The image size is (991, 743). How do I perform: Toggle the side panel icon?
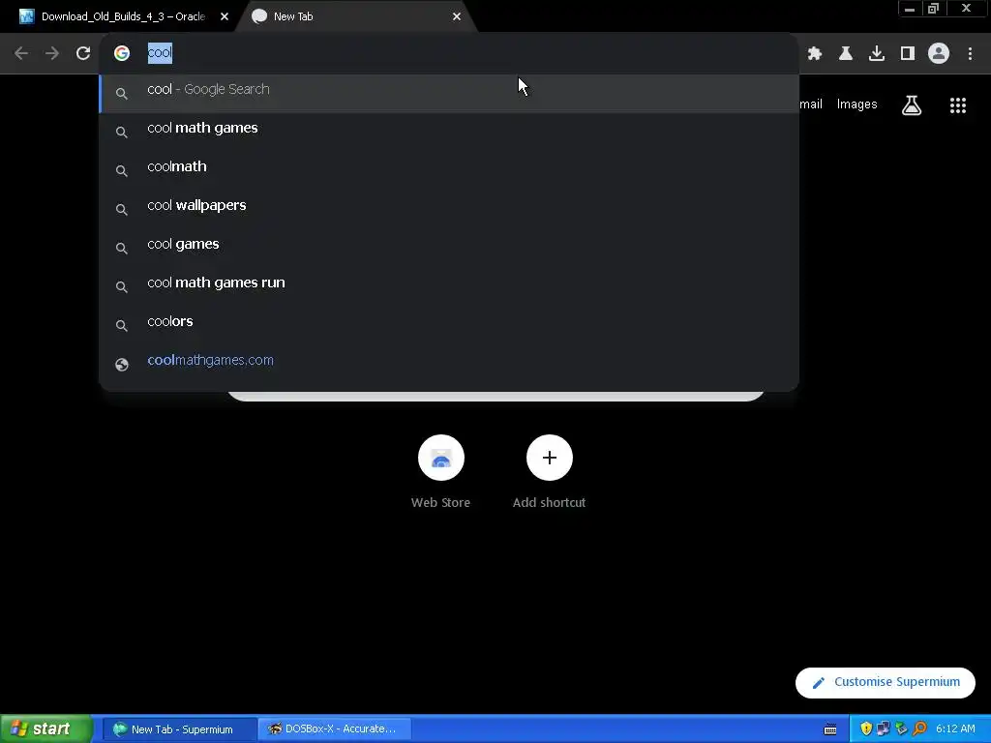[908, 53]
